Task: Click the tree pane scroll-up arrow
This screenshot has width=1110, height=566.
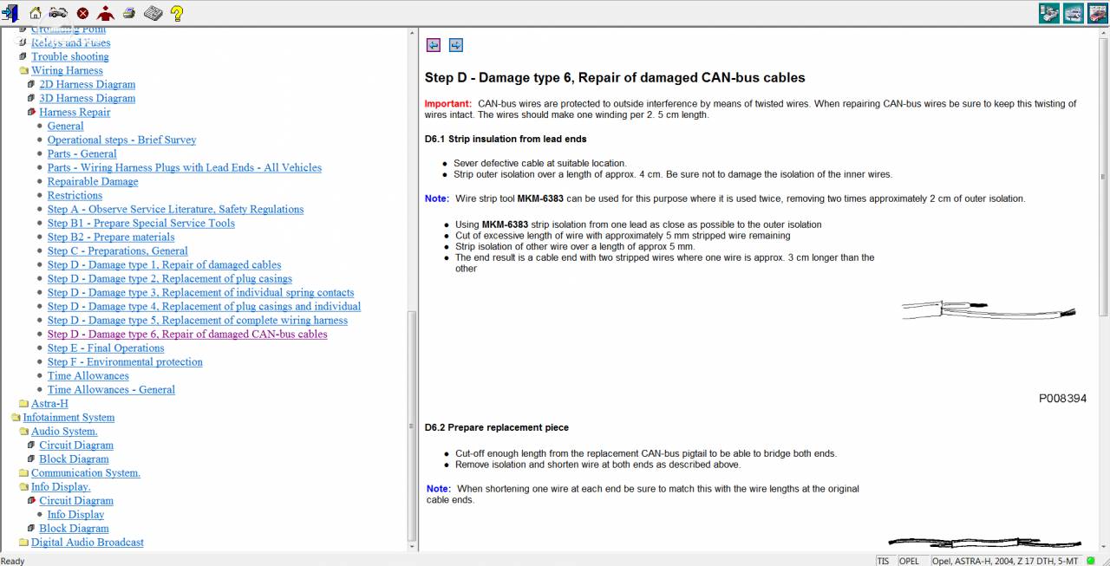Action: click(412, 35)
